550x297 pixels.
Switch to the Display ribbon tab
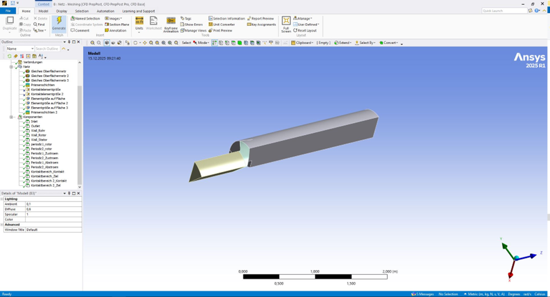coord(62,11)
